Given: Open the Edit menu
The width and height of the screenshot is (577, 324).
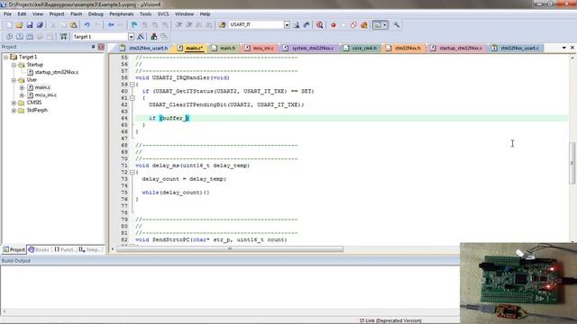Looking at the screenshot, I should click(22, 14).
